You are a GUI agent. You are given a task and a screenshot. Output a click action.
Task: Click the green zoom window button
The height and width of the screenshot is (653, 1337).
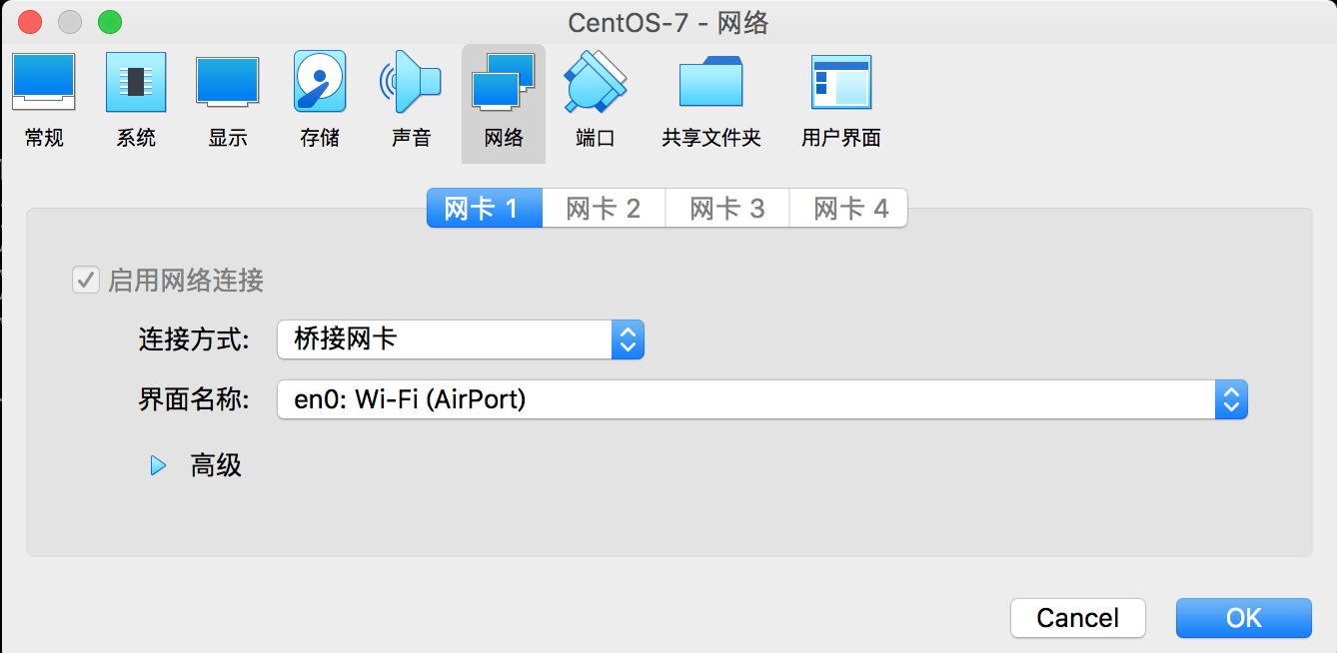[109, 21]
